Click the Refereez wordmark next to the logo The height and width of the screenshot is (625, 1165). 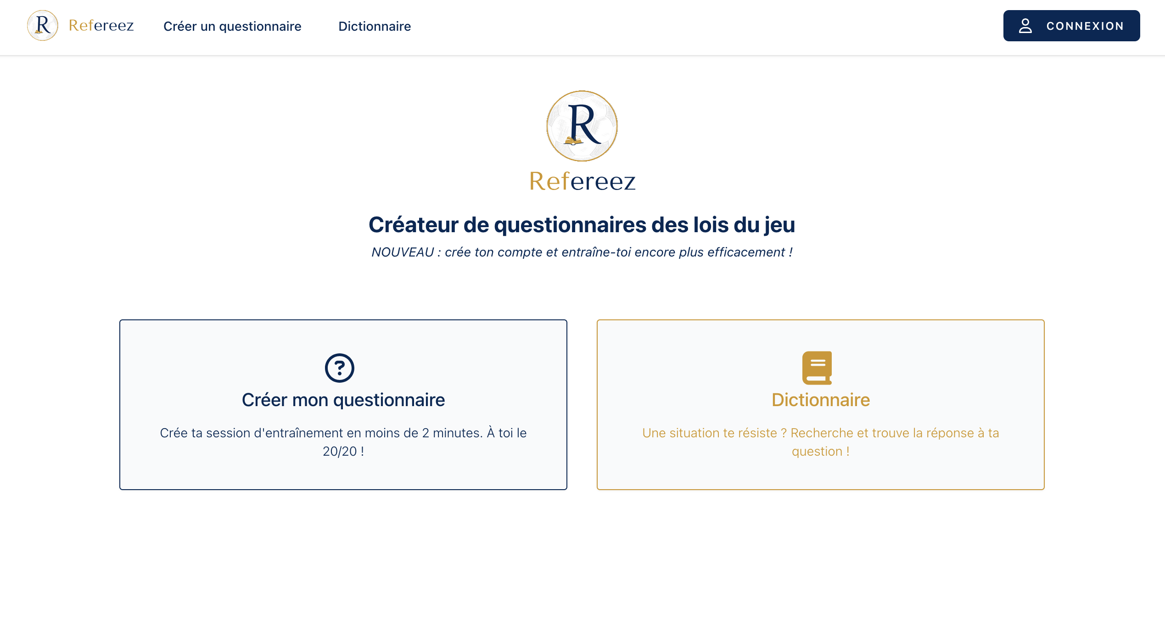tap(101, 26)
